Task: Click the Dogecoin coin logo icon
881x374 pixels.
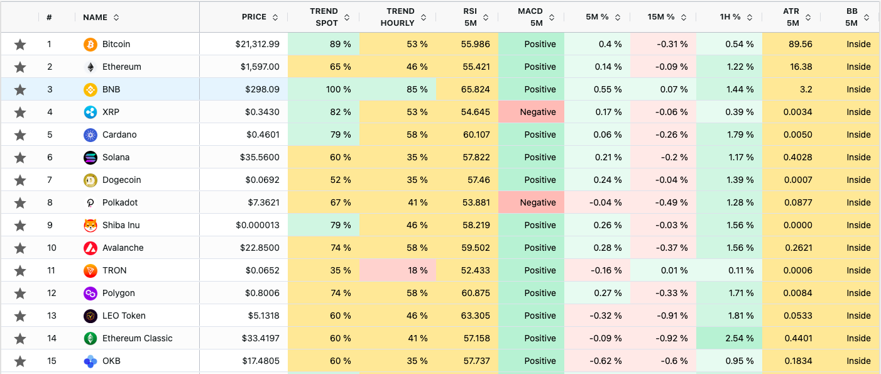Action: (90, 180)
